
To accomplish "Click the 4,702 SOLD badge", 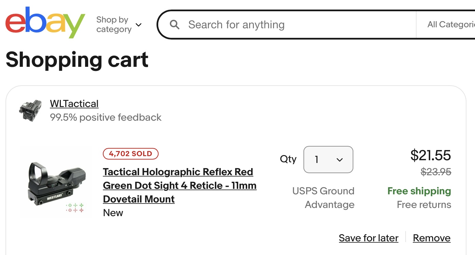I will tap(131, 154).
